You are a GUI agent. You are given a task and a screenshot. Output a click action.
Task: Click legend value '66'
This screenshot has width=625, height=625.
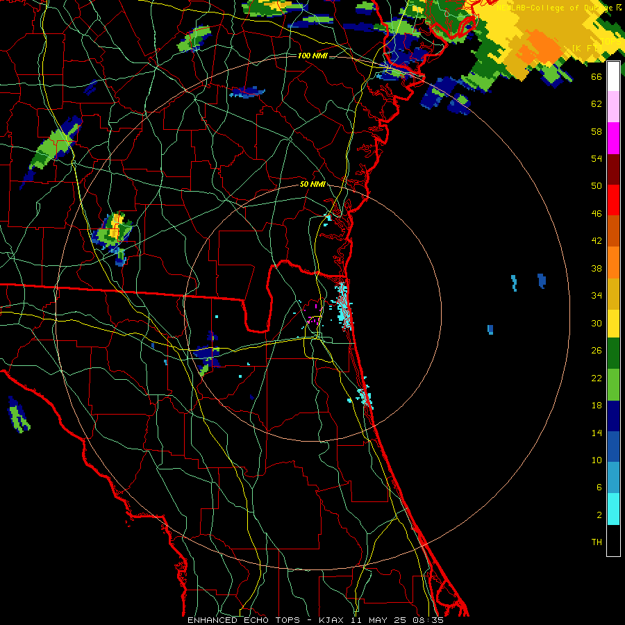pos(597,76)
